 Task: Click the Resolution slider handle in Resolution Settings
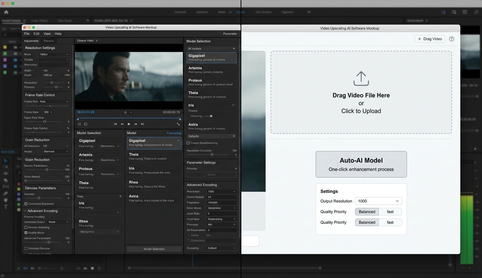coord(52,83)
